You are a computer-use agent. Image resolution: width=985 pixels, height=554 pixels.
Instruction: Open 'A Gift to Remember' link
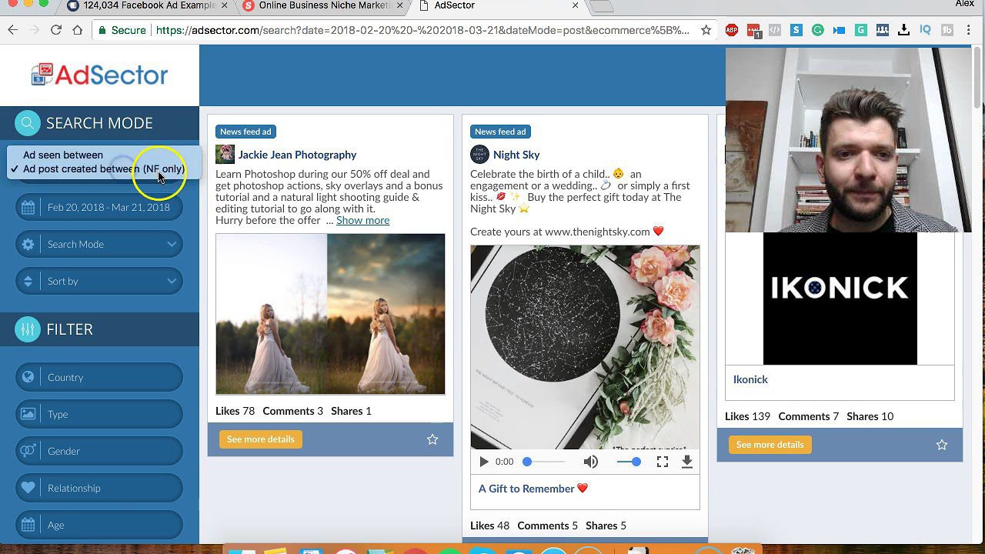click(x=533, y=489)
